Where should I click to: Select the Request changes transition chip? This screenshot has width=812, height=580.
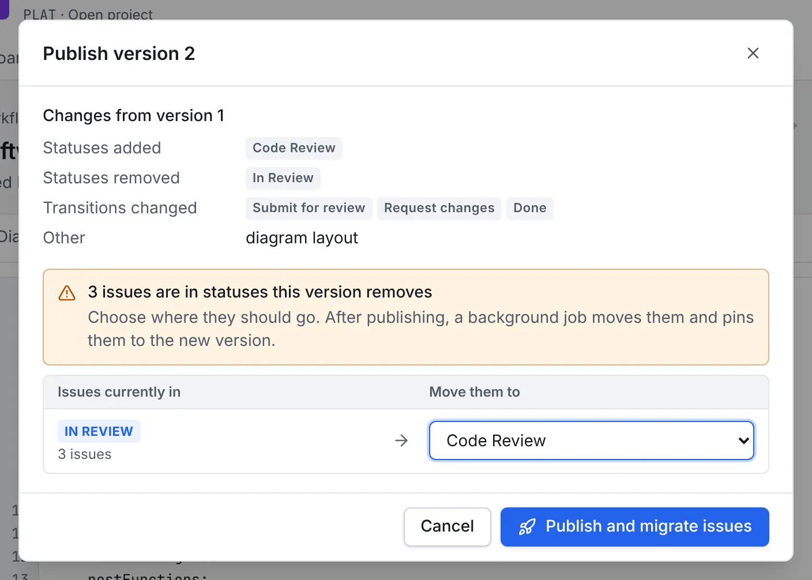[439, 208]
